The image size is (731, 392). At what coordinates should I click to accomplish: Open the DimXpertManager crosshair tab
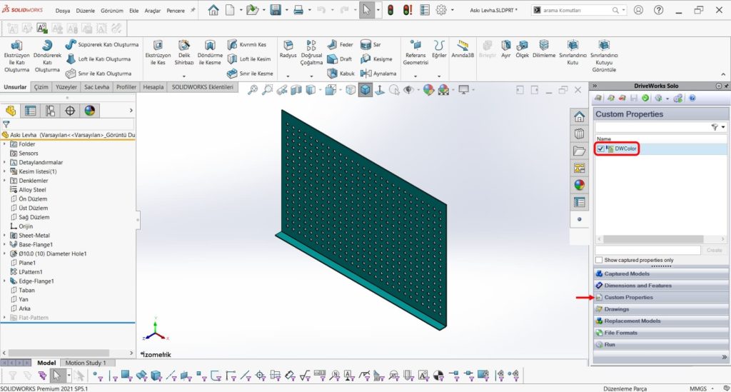tap(70, 111)
